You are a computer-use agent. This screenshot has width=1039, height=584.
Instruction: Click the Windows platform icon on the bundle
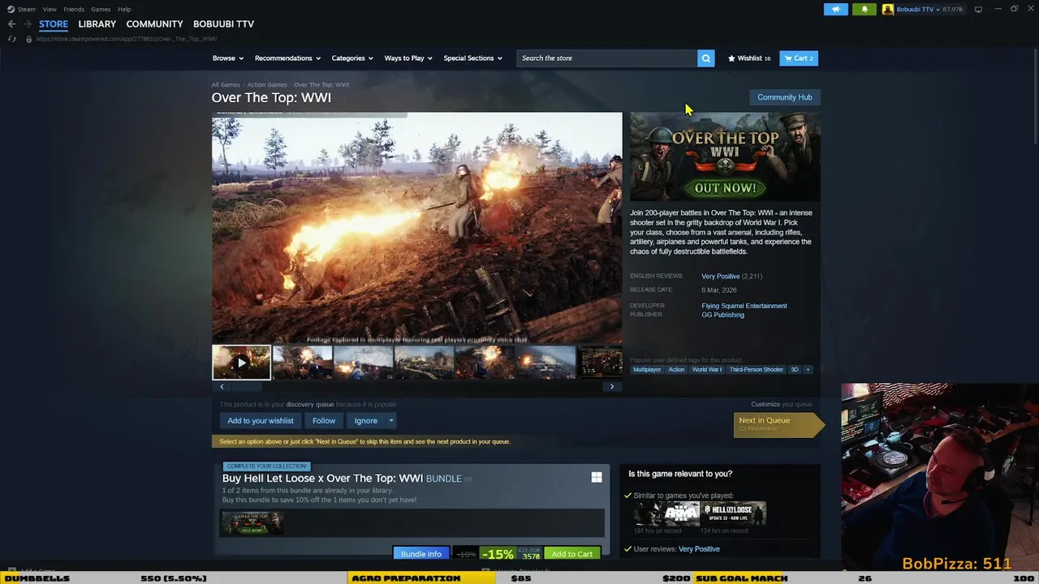[597, 478]
